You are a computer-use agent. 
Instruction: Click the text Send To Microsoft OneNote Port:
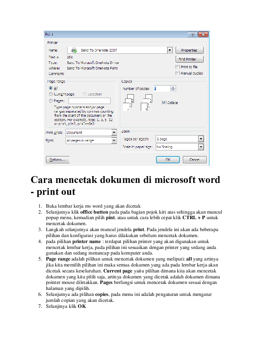92,68
